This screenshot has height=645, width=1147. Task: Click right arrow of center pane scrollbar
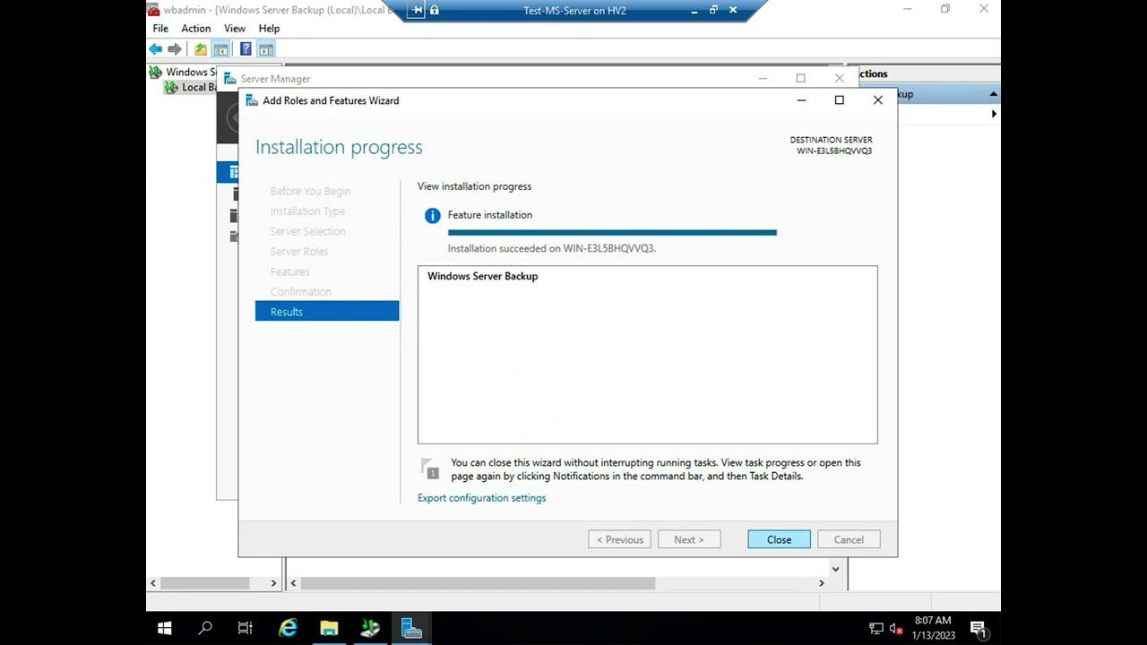[821, 583]
